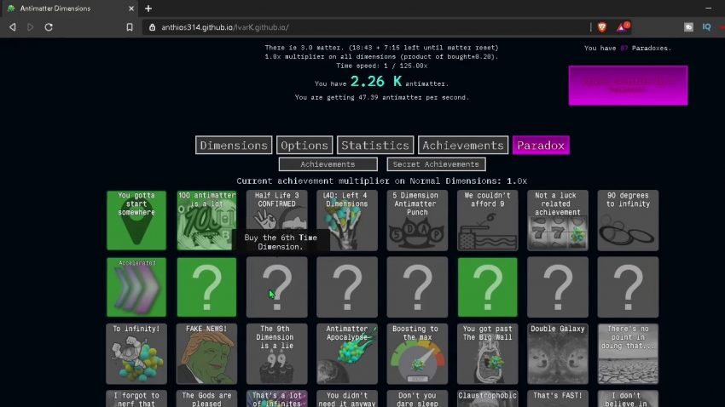
Task: Click the 'Time speed: 1 / 125.00x' text
Action: (381, 66)
